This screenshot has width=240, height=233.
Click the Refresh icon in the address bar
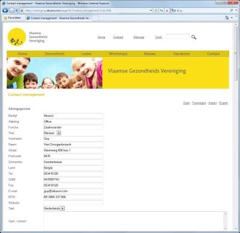(x=161, y=11)
